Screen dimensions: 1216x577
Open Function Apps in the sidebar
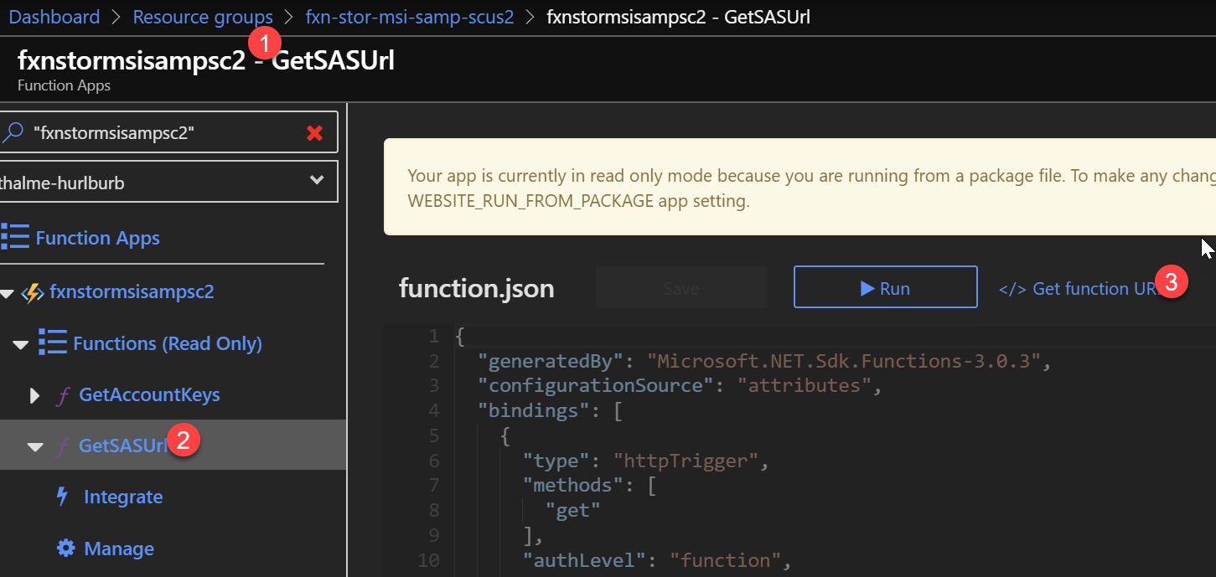(97, 238)
